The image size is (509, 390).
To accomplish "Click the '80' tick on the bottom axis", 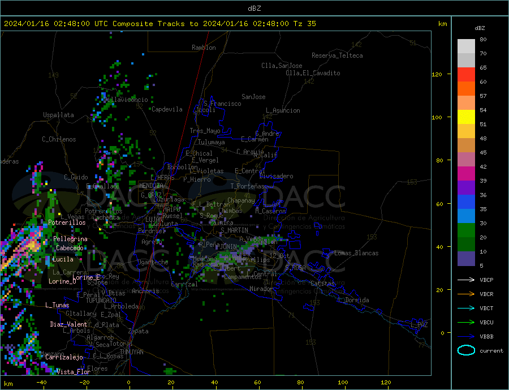I will (300, 383).
